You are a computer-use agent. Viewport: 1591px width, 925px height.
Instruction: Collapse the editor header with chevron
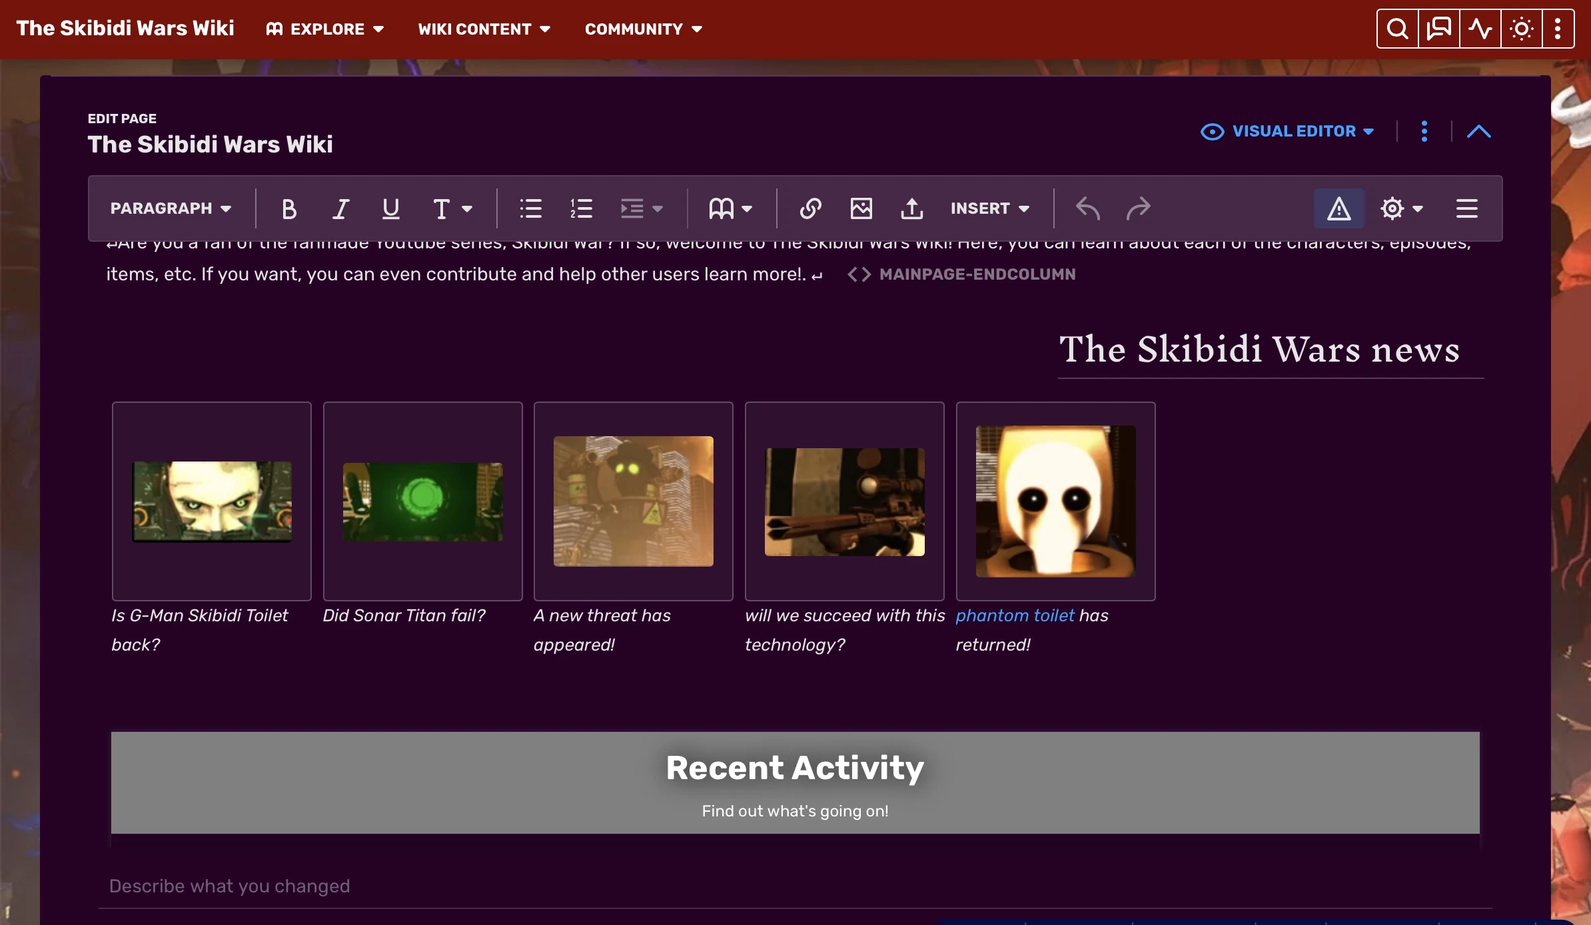pos(1478,132)
